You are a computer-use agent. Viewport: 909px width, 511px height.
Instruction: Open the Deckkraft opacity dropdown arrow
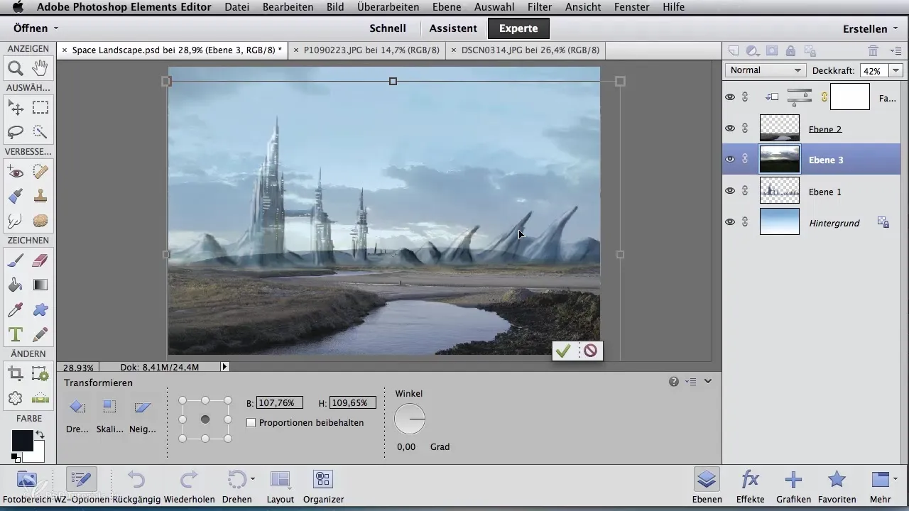[x=896, y=70]
